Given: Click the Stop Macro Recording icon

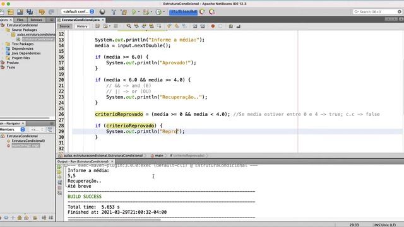Looking at the screenshot, I should [x=220, y=26].
